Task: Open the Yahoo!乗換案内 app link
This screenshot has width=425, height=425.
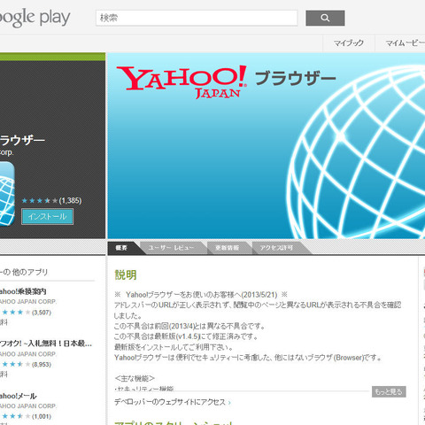Action: click(x=23, y=291)
